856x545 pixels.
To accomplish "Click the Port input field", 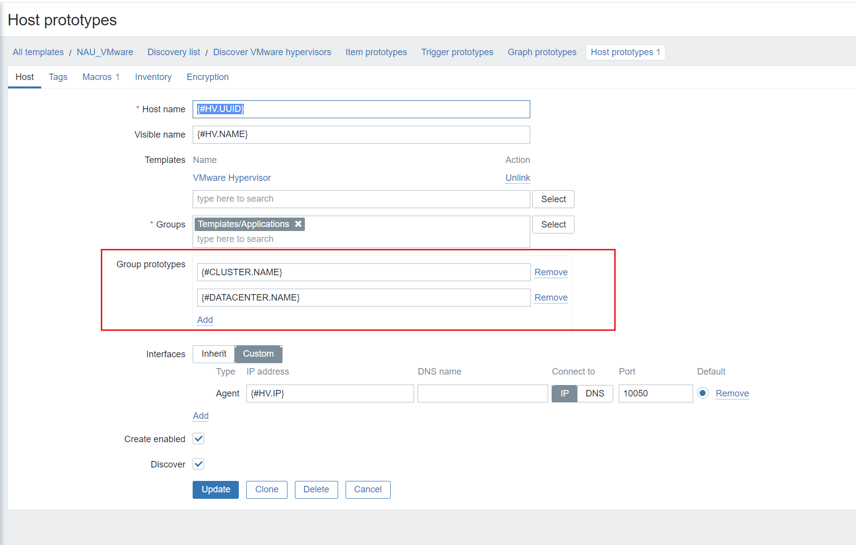I will click(x=655, y=393).
